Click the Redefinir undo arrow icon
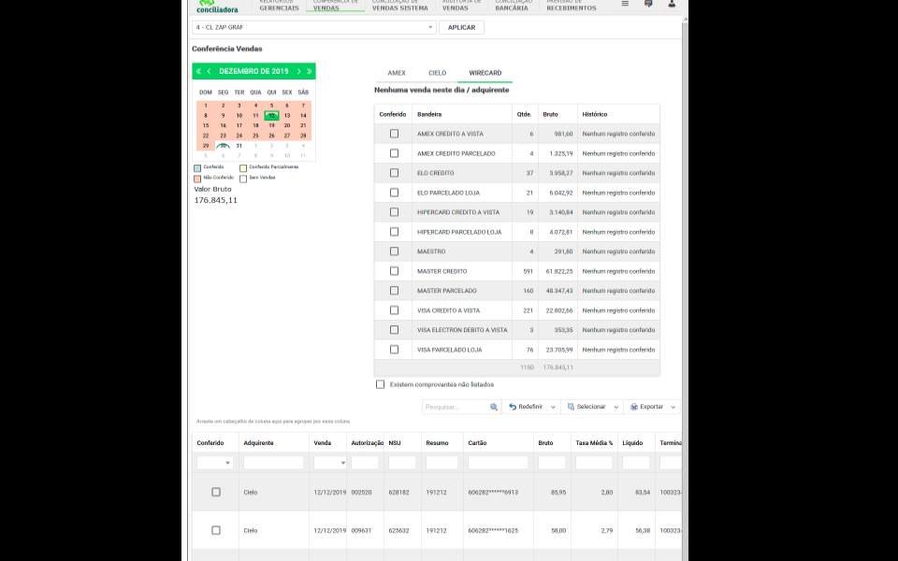This screenshot has height=561, width=898. pos(513,407)
